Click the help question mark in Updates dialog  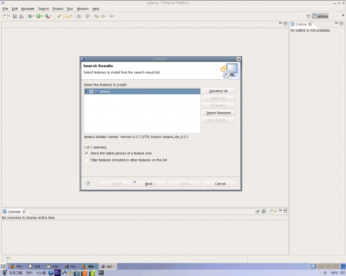click(88, 183)
